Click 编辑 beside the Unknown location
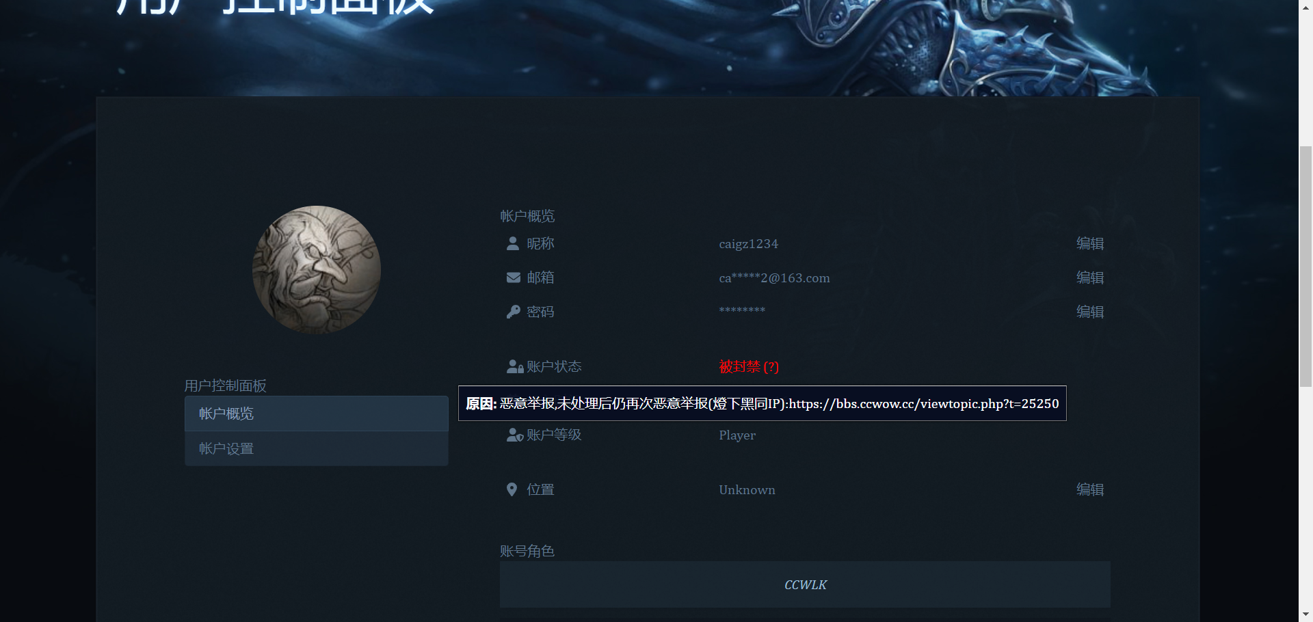1313x622 pixels. [x=1090, y=489]
